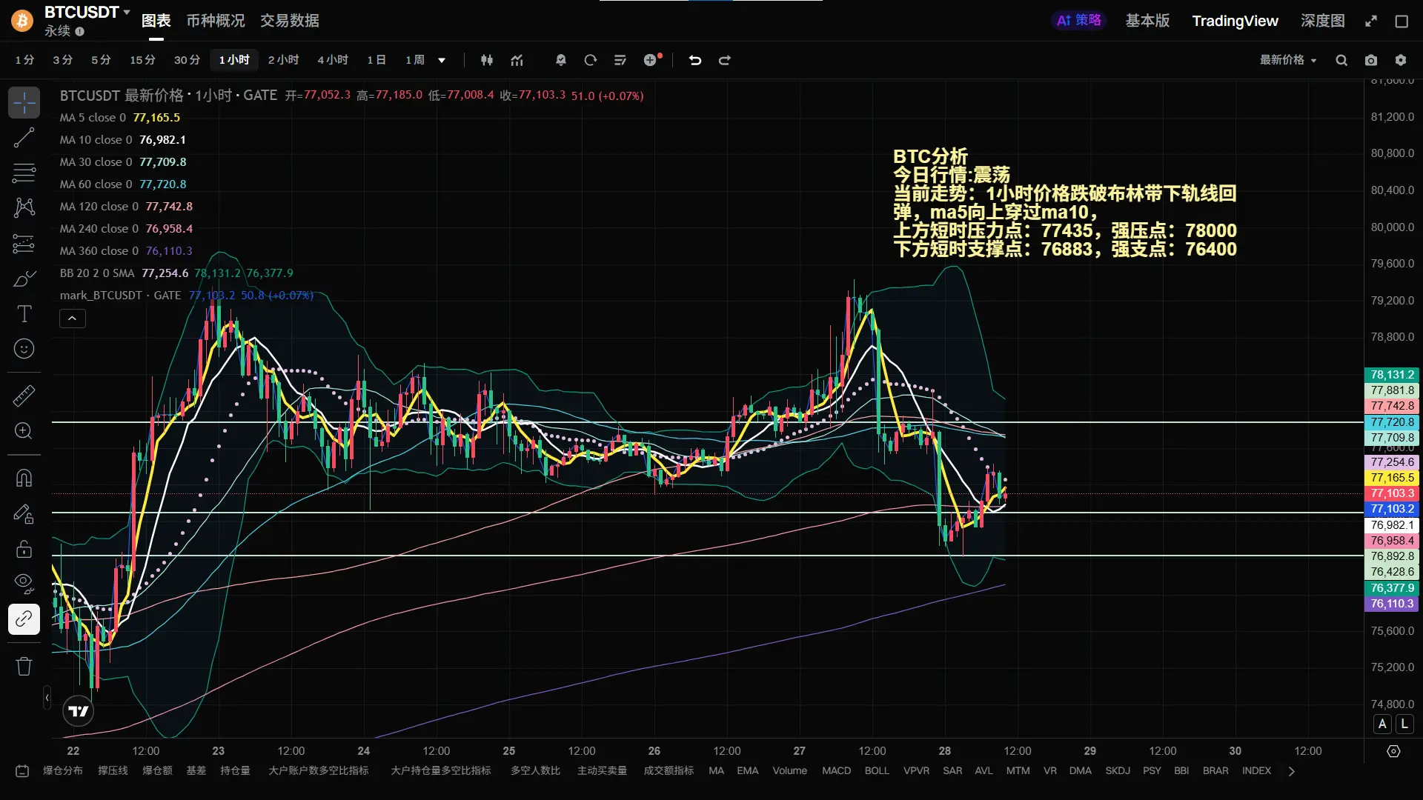Image resolution: width=1423 pixels, height=800 pixels.
Task: Click the AI 策略 button
Action: pos(1078,21)
